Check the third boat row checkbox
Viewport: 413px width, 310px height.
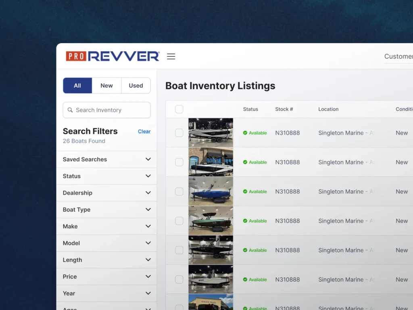coord(179,192)
